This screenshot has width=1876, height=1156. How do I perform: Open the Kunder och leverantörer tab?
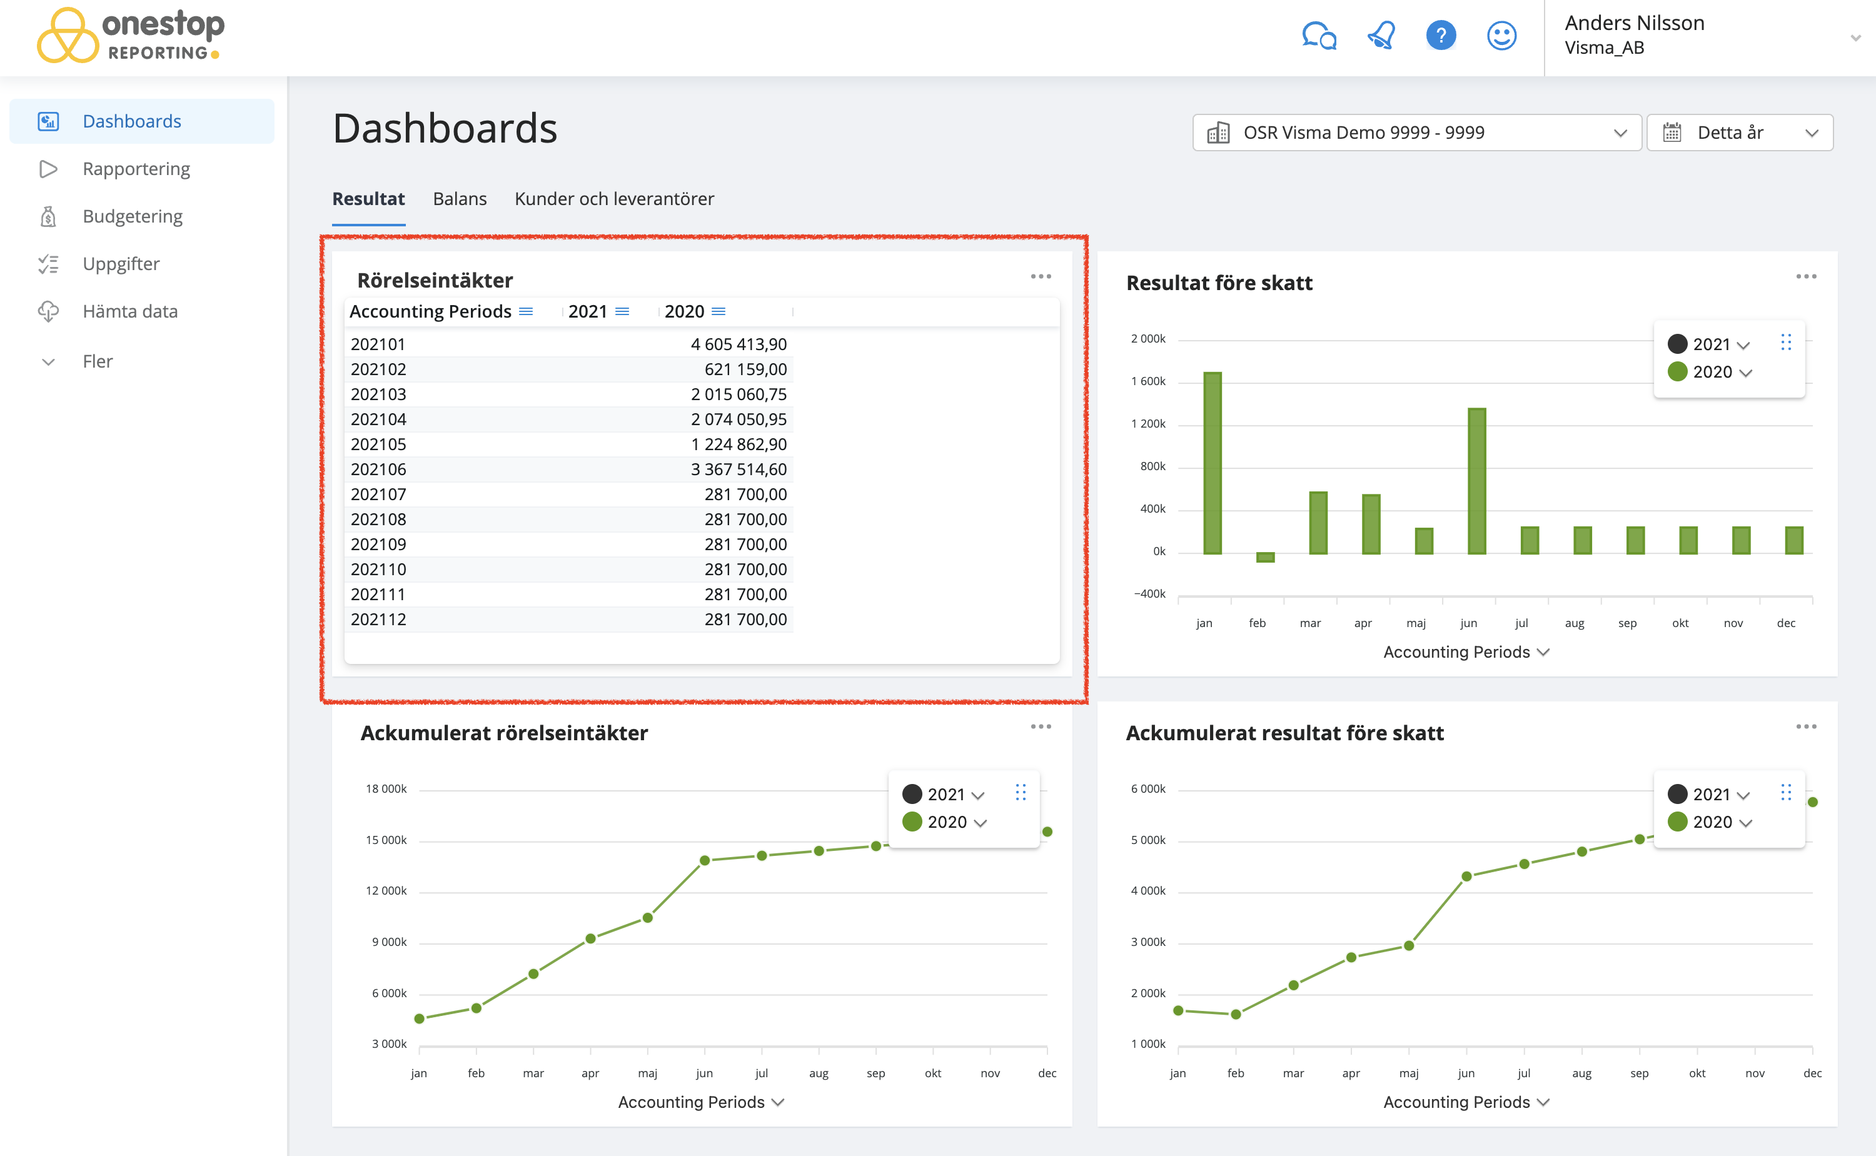pos(614,199)
